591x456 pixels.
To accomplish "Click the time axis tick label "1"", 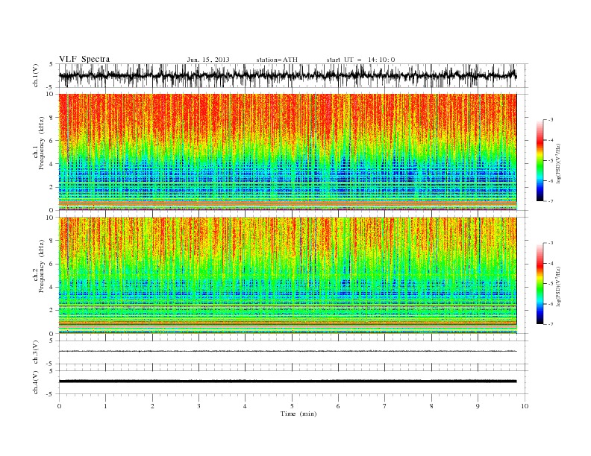I will 105,406.
